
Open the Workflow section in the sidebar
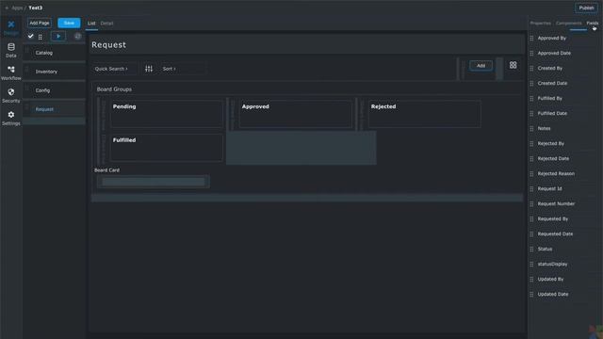10,73
